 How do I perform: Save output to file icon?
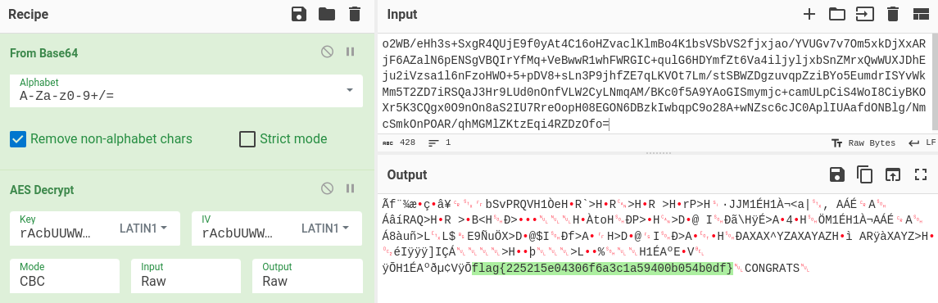(837, 174)
